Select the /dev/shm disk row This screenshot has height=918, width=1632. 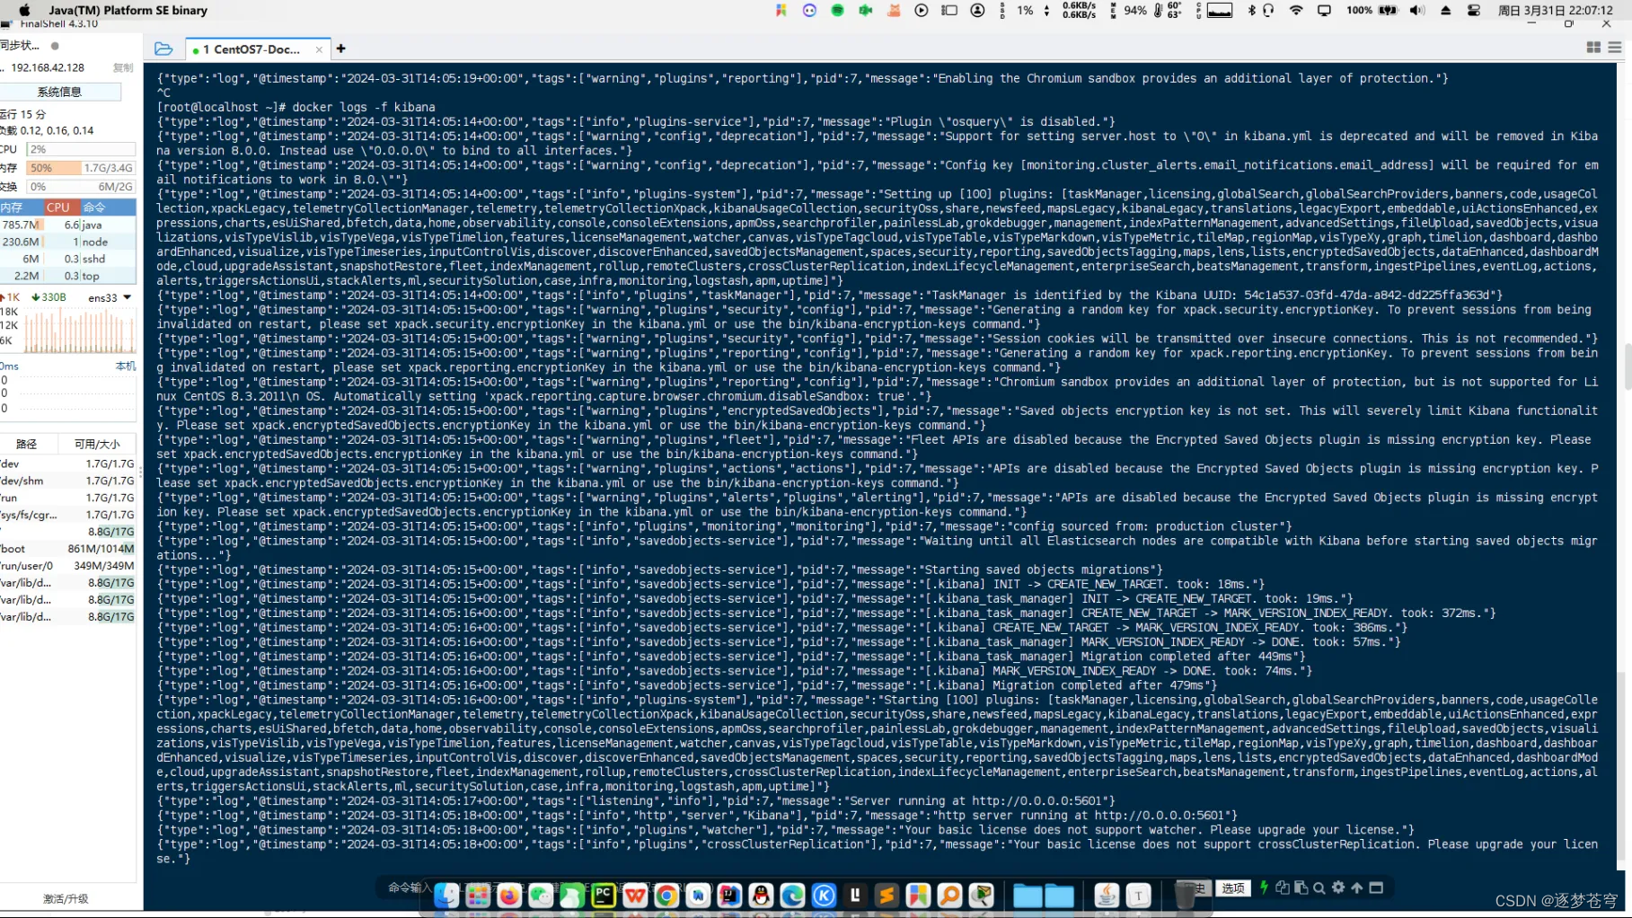click(67, 481)
